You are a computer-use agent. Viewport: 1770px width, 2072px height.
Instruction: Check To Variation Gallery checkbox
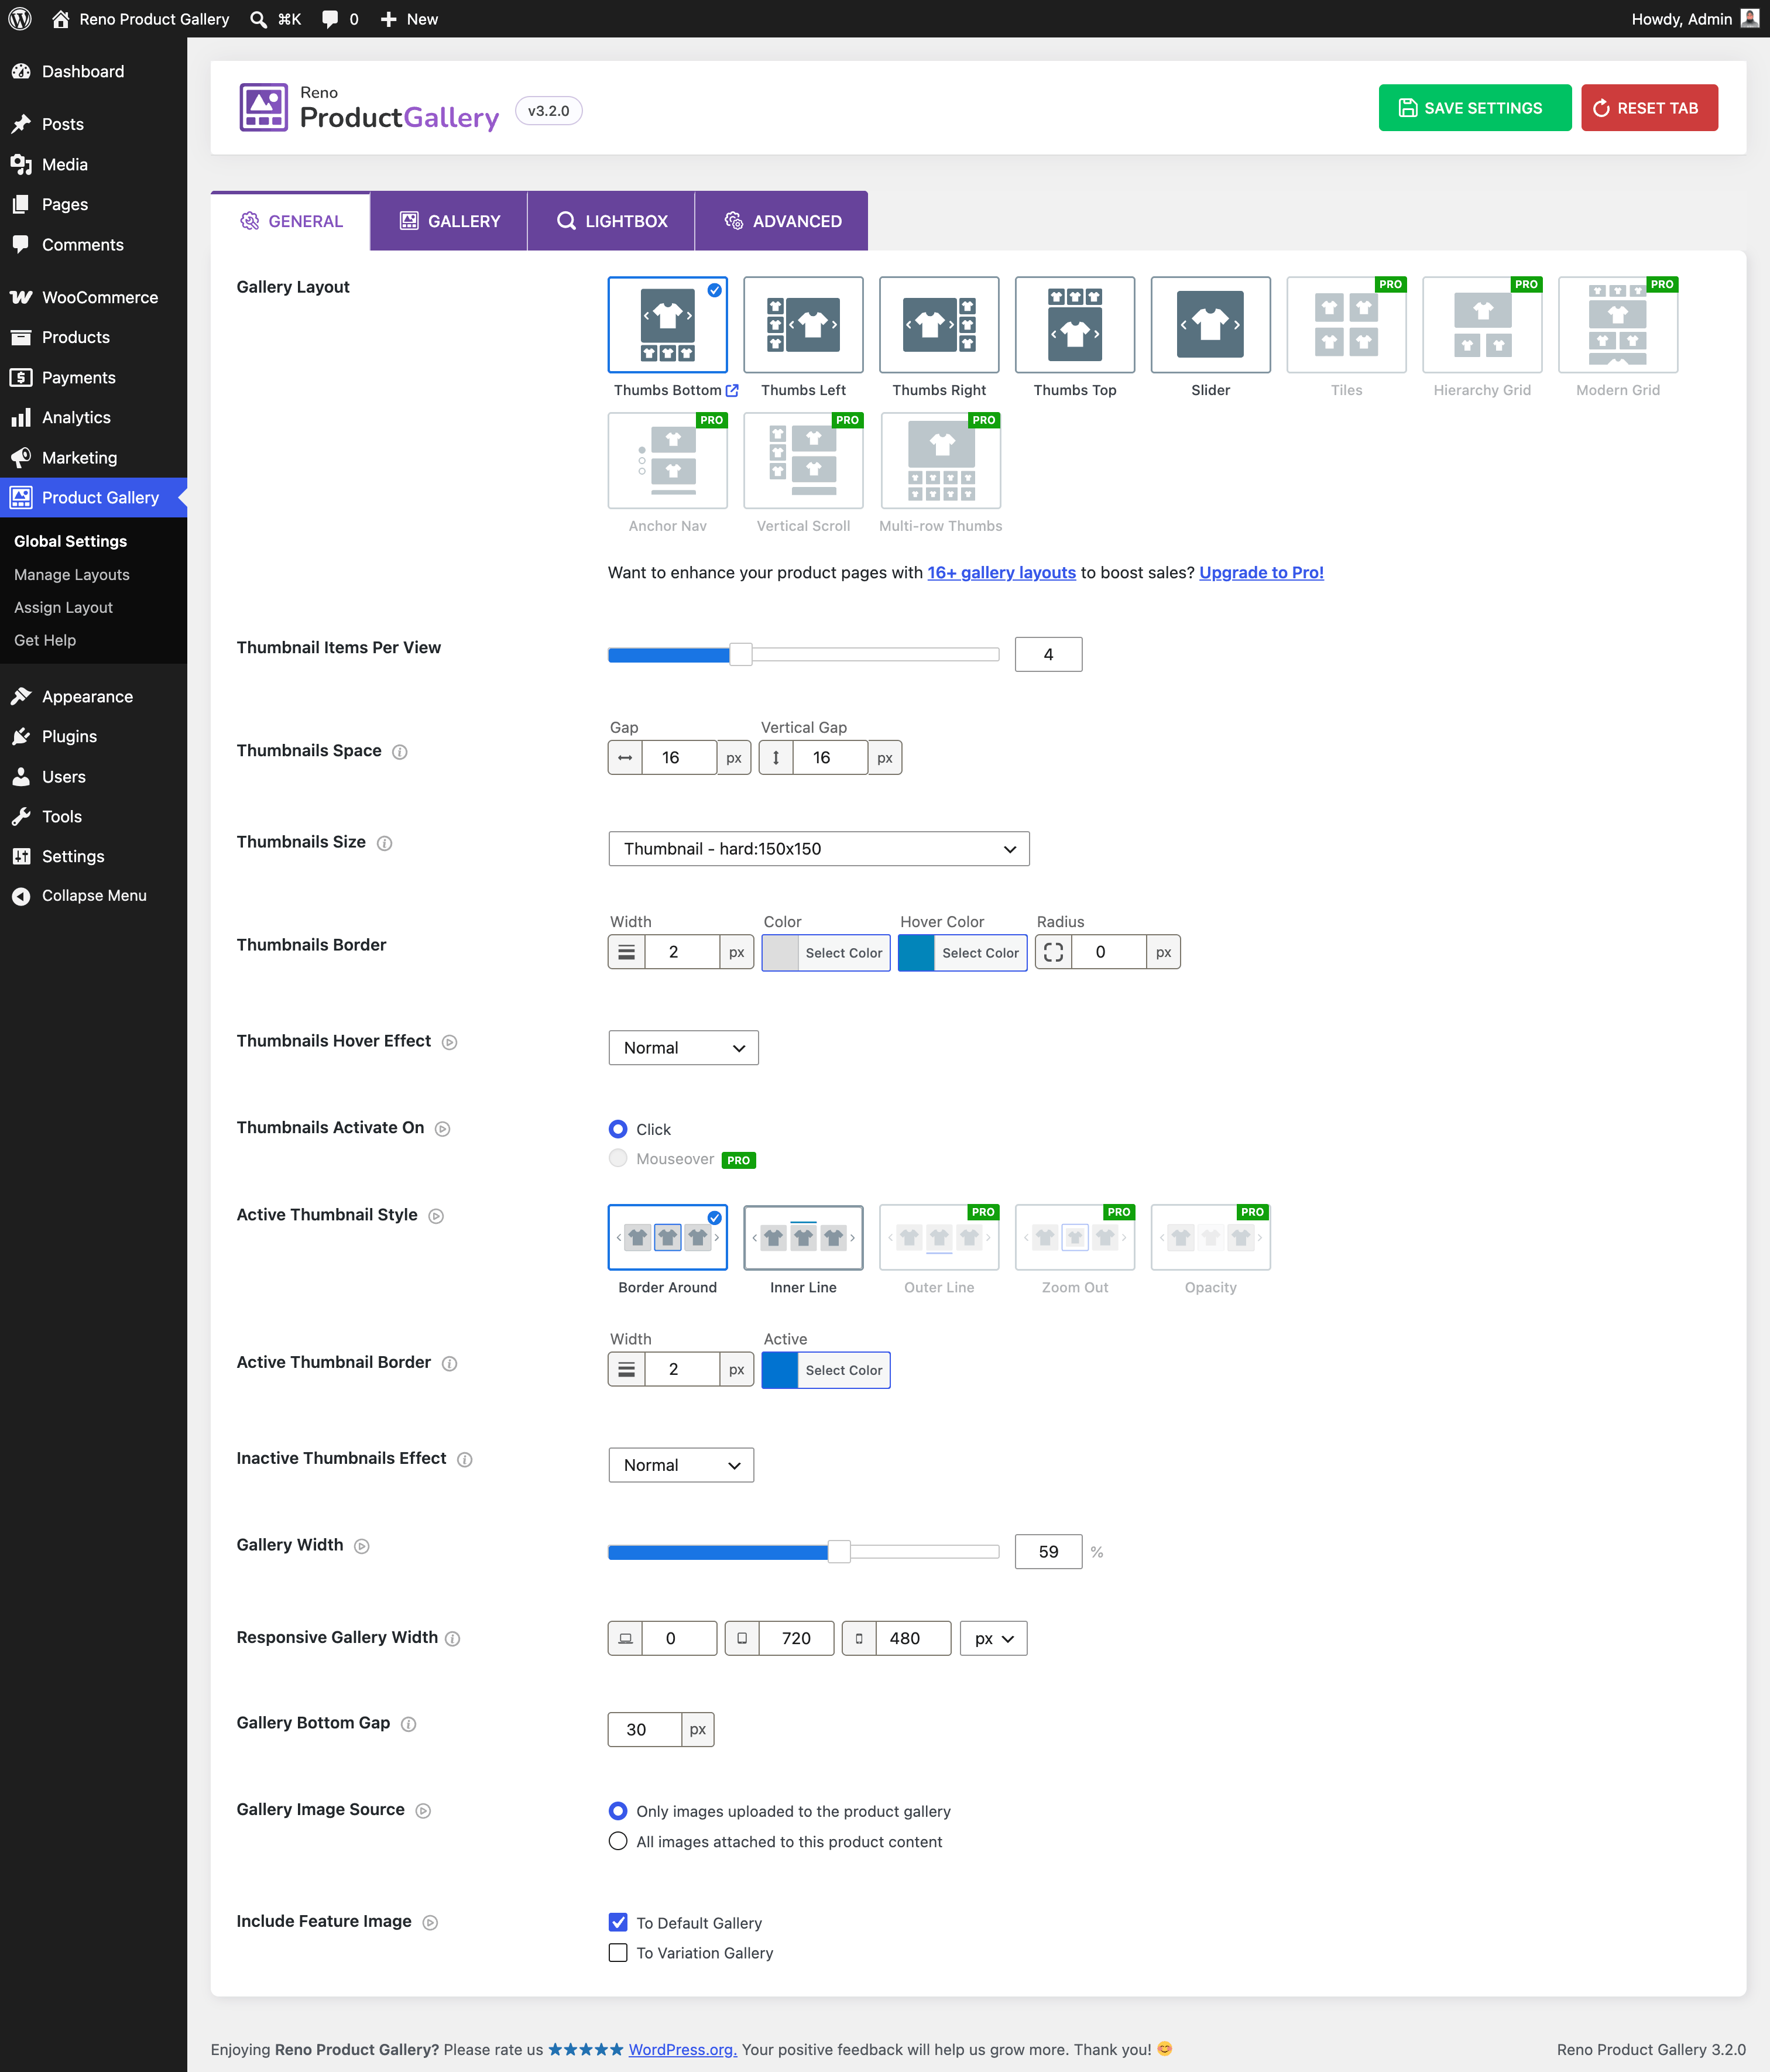click(x=618, y=1952)
